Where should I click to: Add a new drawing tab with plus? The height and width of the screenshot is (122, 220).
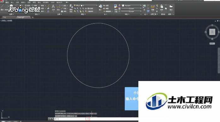pos(32,17)
